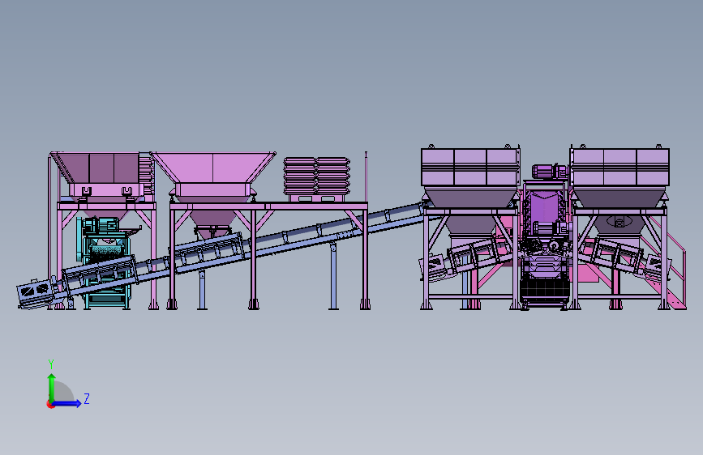Select the teal machine under the left hopper
This screenshot has width=703, height=455.
105,262
